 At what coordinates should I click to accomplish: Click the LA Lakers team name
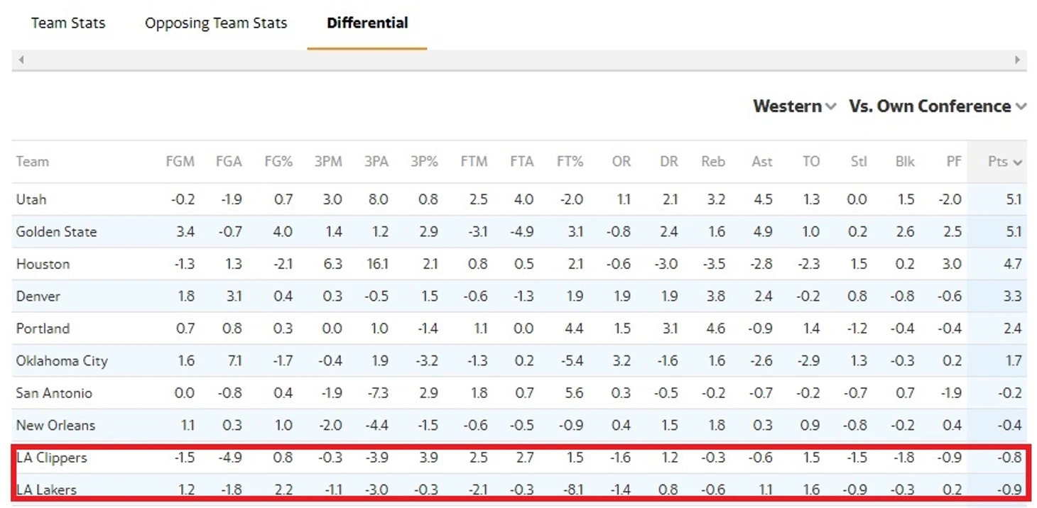pyautogui.click(x=47, y=490)
